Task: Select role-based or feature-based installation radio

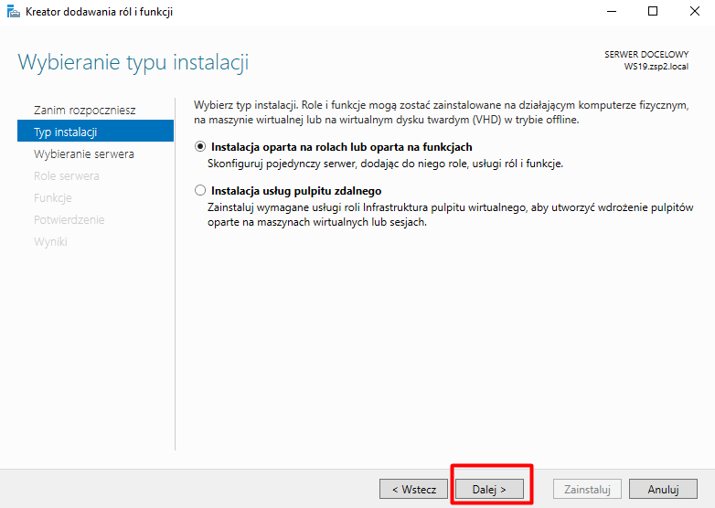Action: click(x=201, y=146)
